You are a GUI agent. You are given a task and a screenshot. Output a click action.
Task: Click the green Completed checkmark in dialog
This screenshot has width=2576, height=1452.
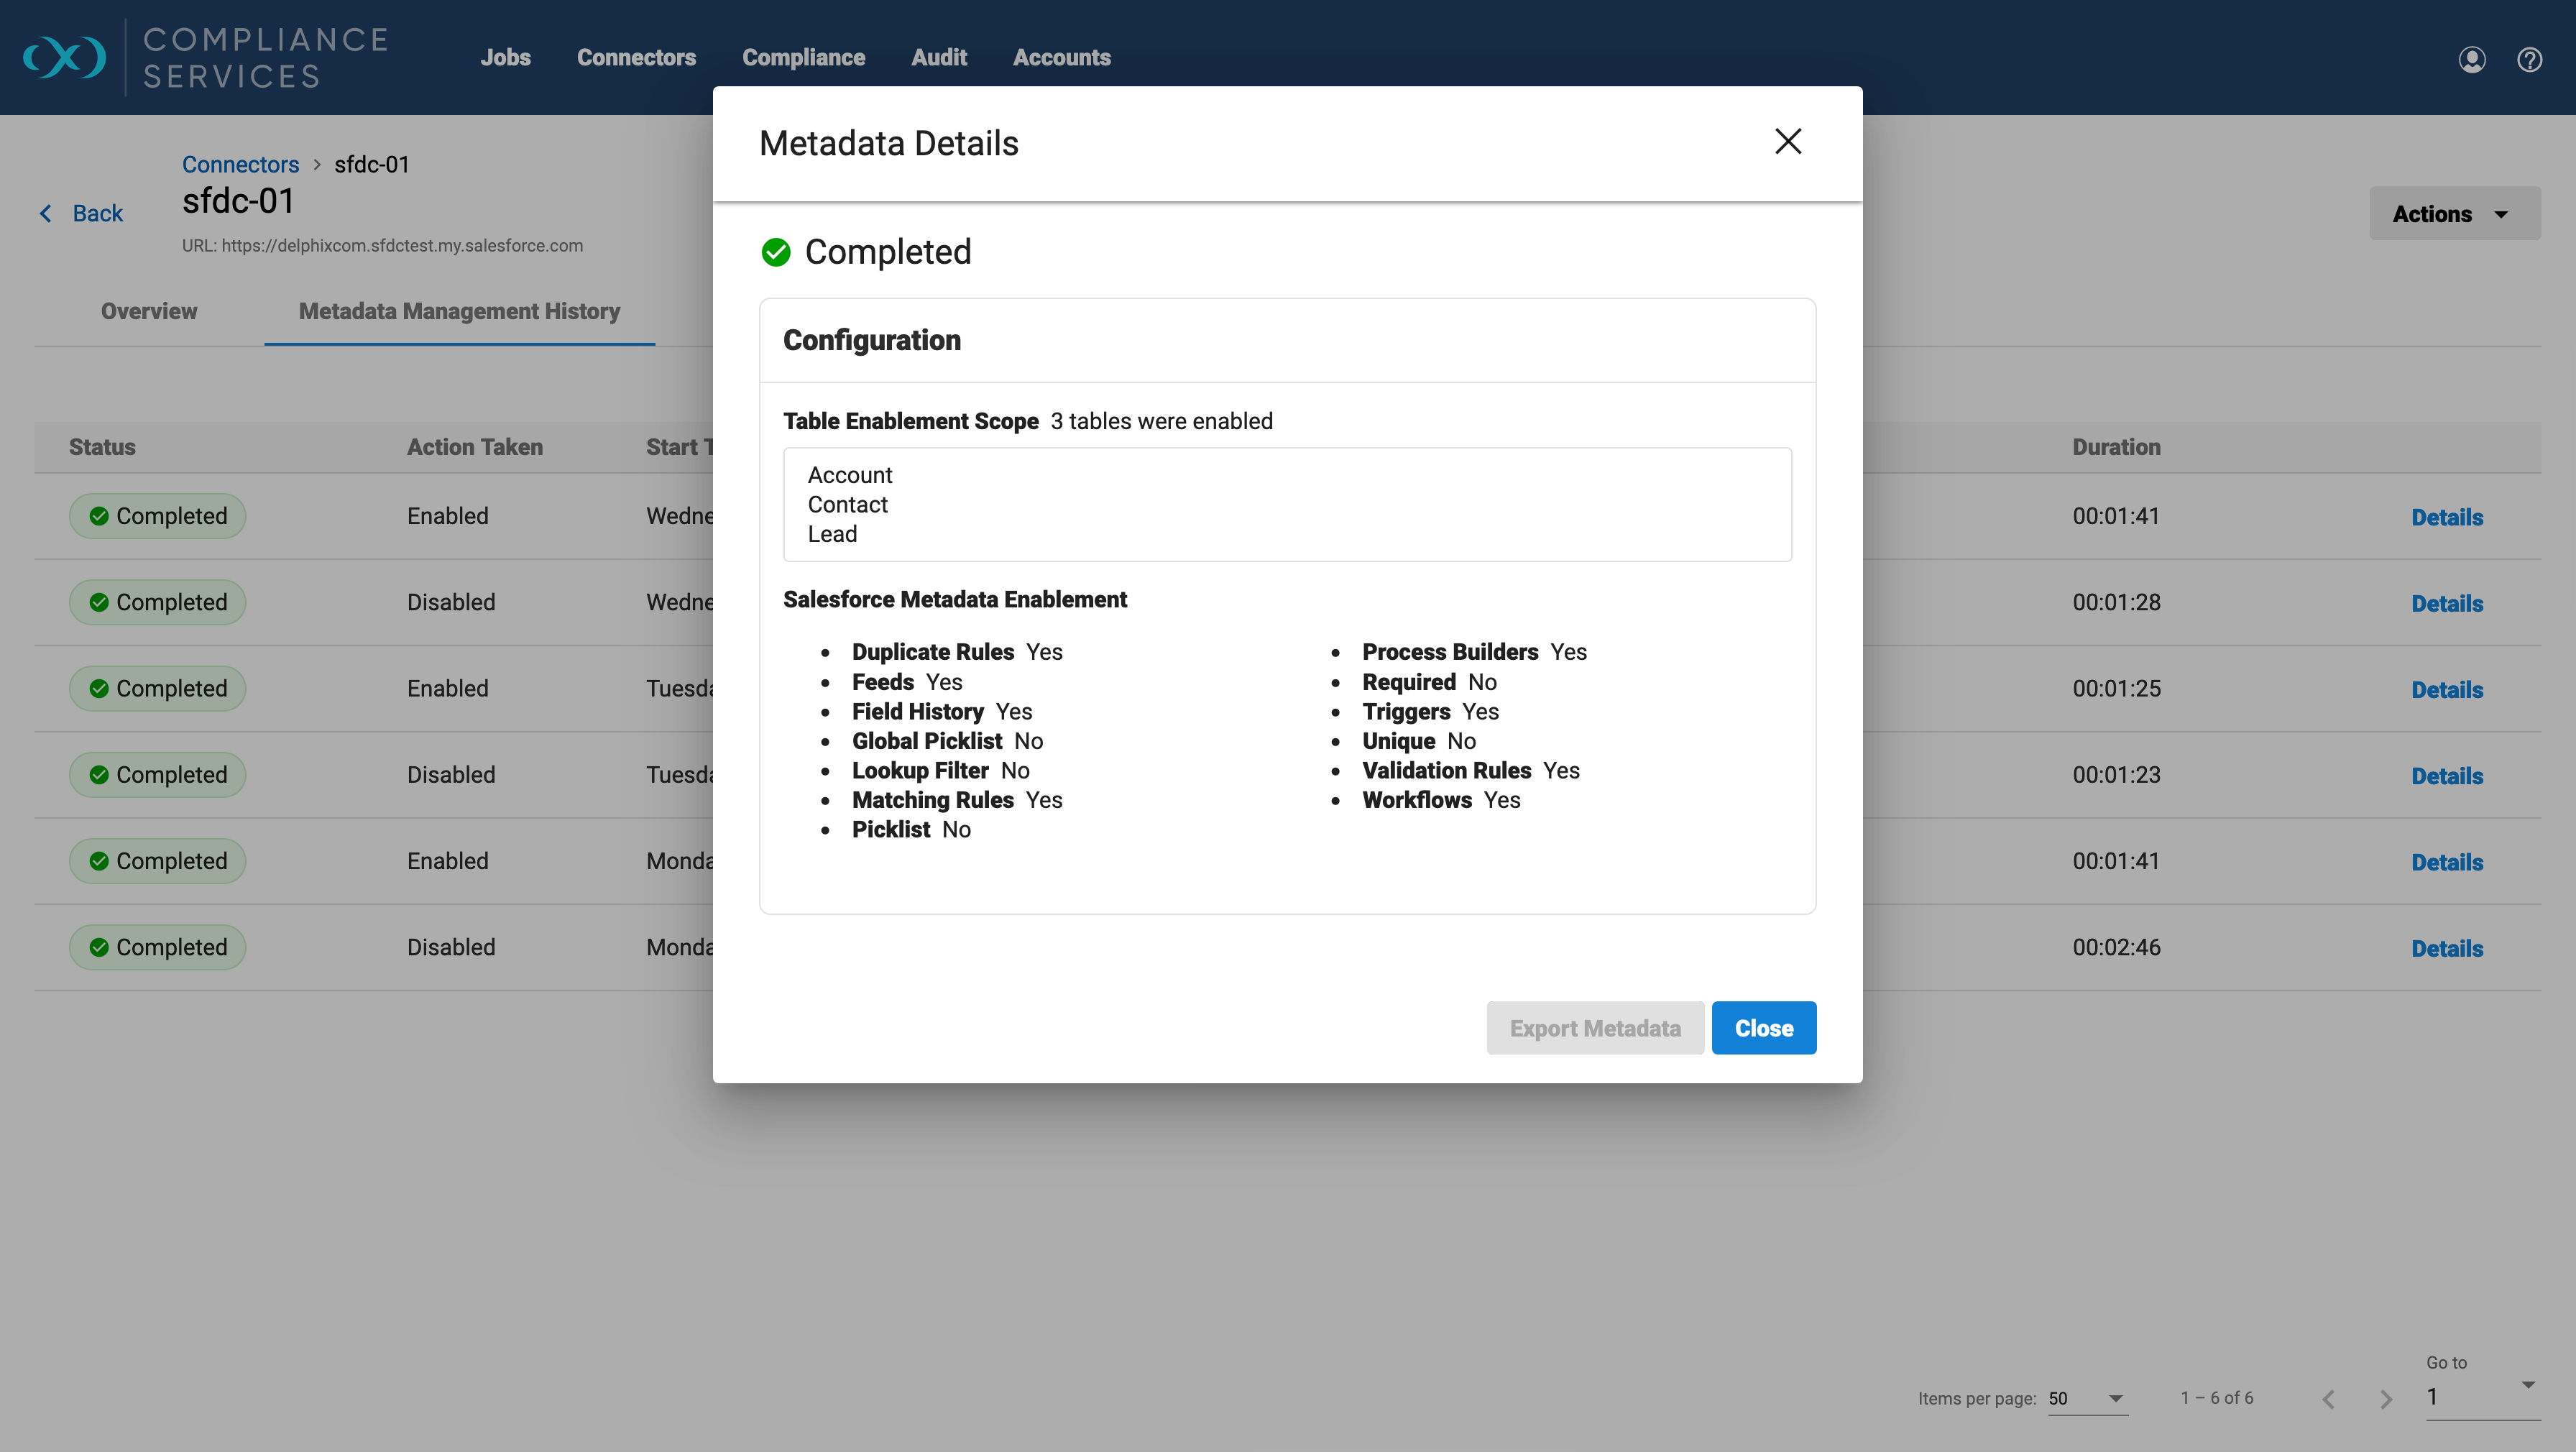776,252
